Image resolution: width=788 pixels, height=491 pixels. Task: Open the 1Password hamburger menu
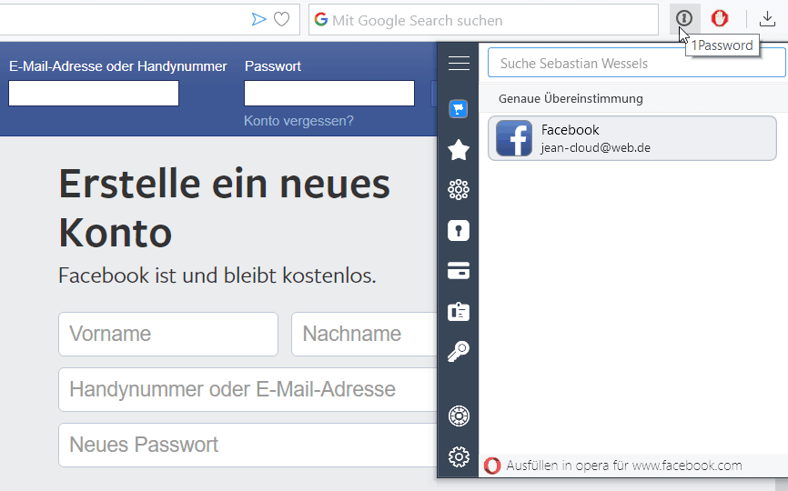point(459,64)
